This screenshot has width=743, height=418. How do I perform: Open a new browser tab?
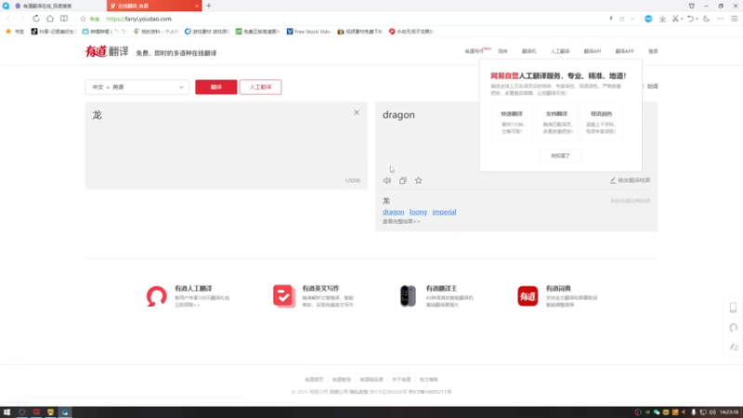coord(208,6)
